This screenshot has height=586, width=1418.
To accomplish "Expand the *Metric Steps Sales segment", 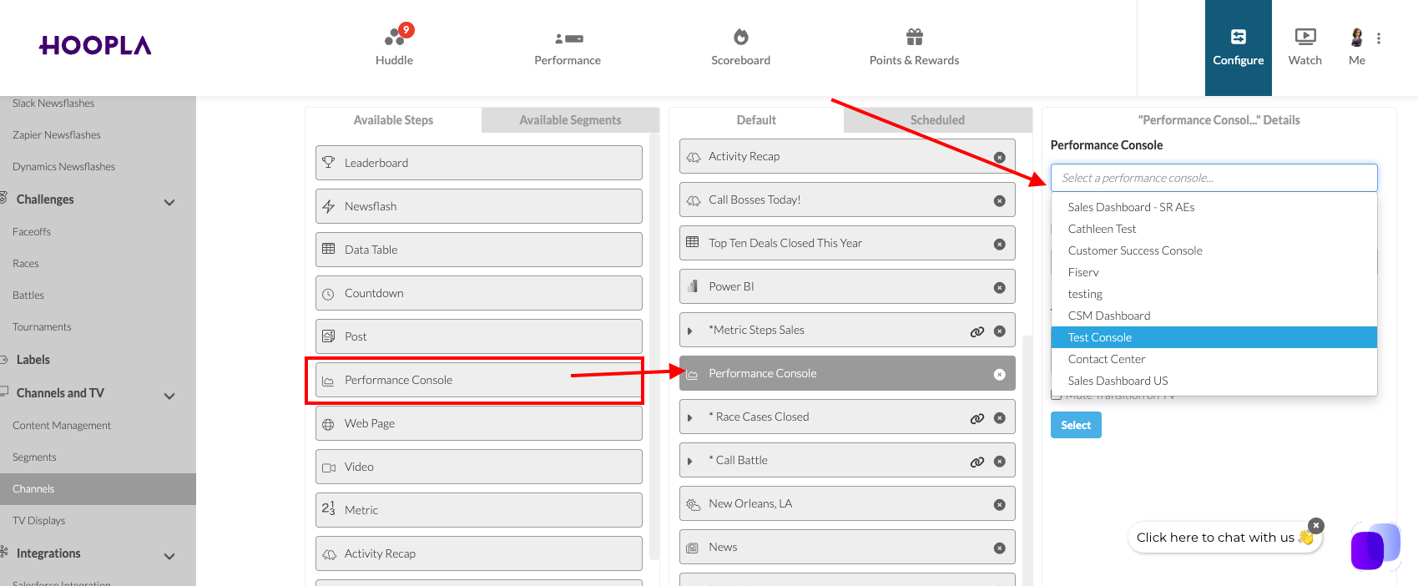I will (x=690, y=331).
